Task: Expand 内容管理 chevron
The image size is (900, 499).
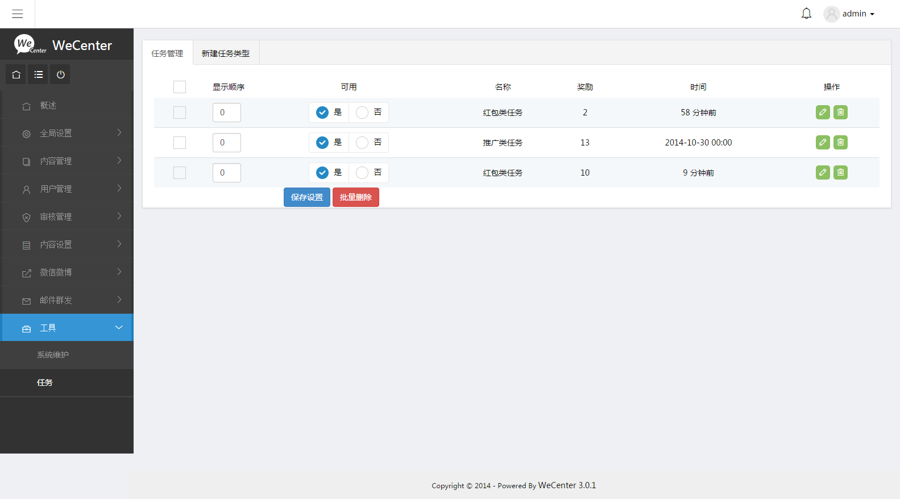Action: 119,160
